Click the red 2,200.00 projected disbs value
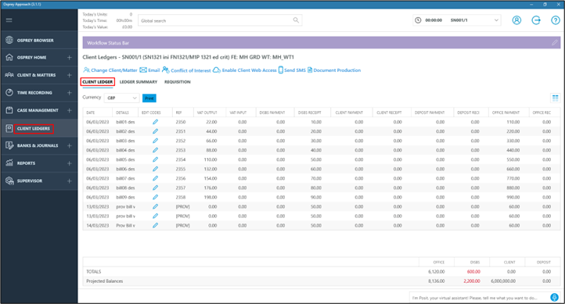This screenshot has width=565, height=304. point(472,281)
